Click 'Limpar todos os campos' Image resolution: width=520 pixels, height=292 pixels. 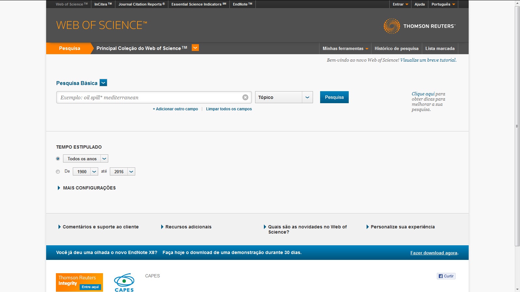tap(229, 109)
